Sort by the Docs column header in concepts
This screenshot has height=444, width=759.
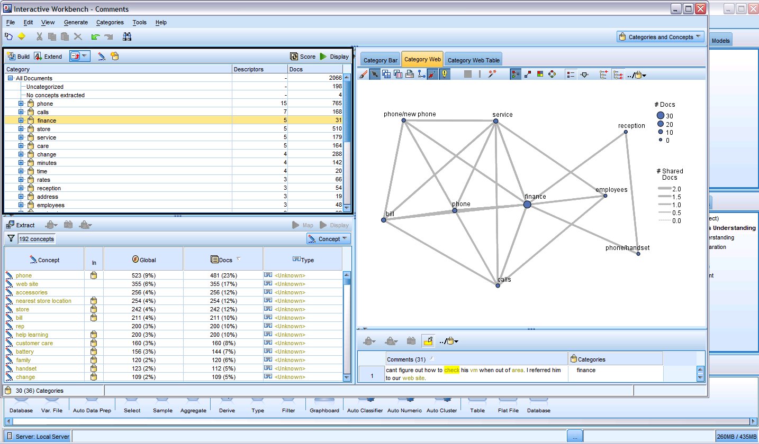point(223,260)
